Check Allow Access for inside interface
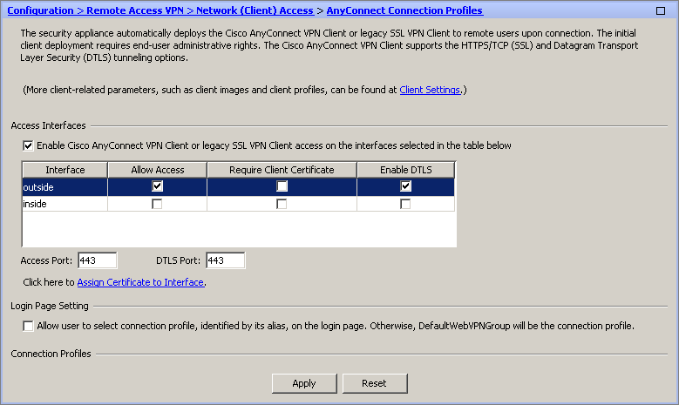The width and height of the screenshot is (679, 405). (x=157, y=204)
